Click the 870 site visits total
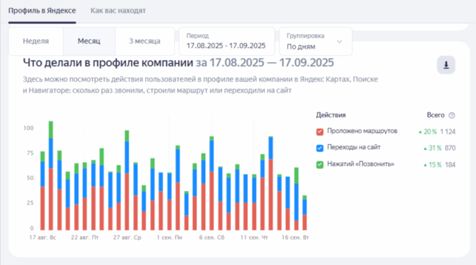This screenshot has width=476, height=265. point(450,148)
